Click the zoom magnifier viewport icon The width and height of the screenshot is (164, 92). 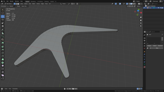coord(141,17)
